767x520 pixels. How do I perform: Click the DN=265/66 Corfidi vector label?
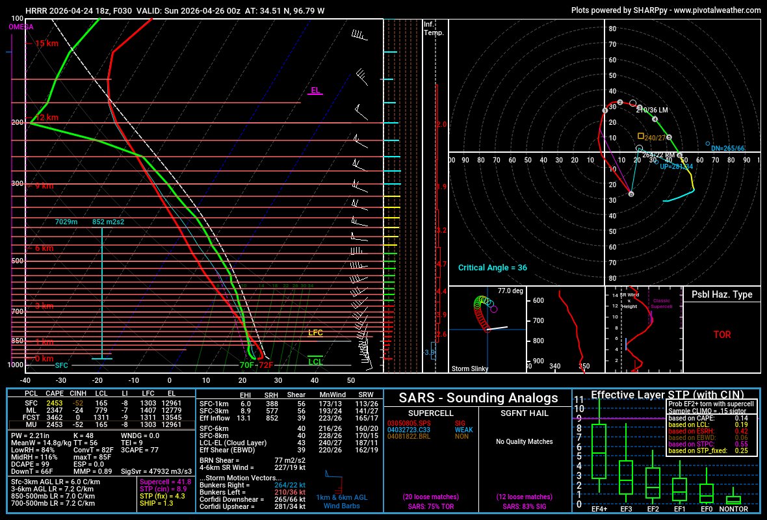click(x=728, y=148)
